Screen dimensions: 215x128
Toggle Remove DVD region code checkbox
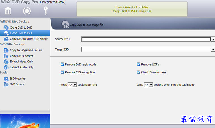[62, 64]
